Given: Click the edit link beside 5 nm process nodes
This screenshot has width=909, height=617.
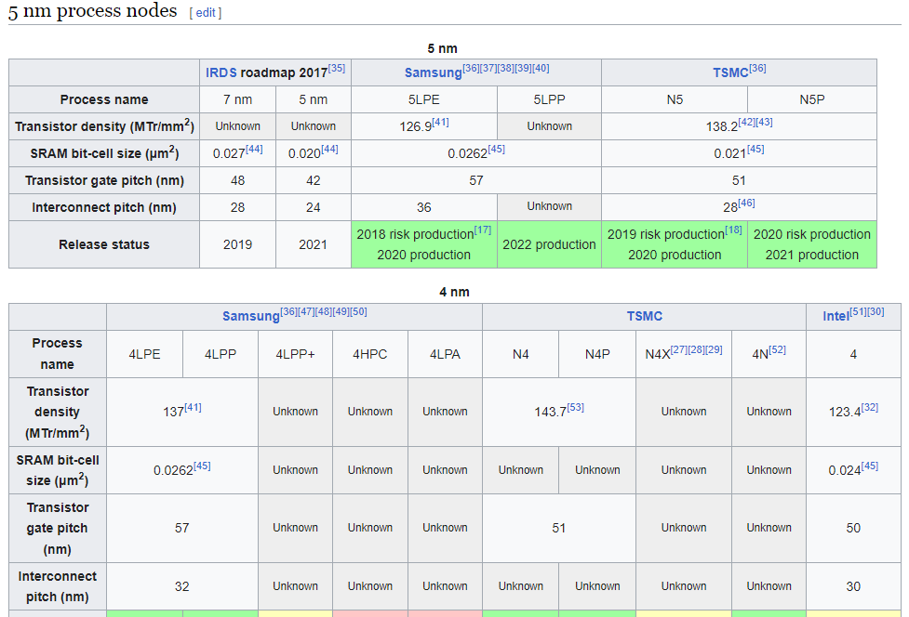Looking at the screenshot, I should coord(206,13).
